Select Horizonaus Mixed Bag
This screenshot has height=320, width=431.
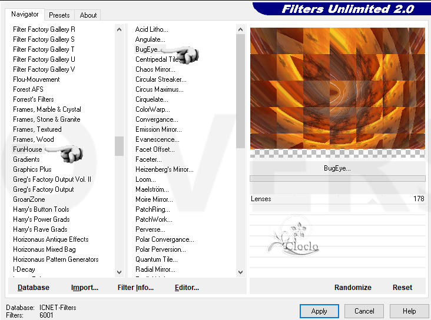[x=44, y=249]
